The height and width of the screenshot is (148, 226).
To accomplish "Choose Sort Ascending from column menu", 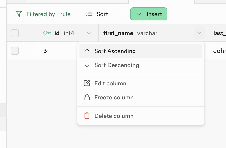I will [141, 51].
